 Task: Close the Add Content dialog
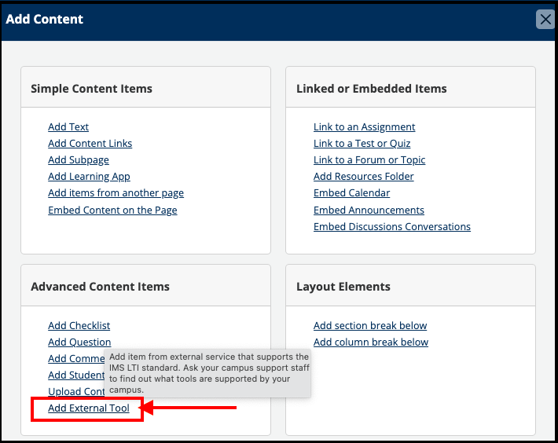point(545,19)
